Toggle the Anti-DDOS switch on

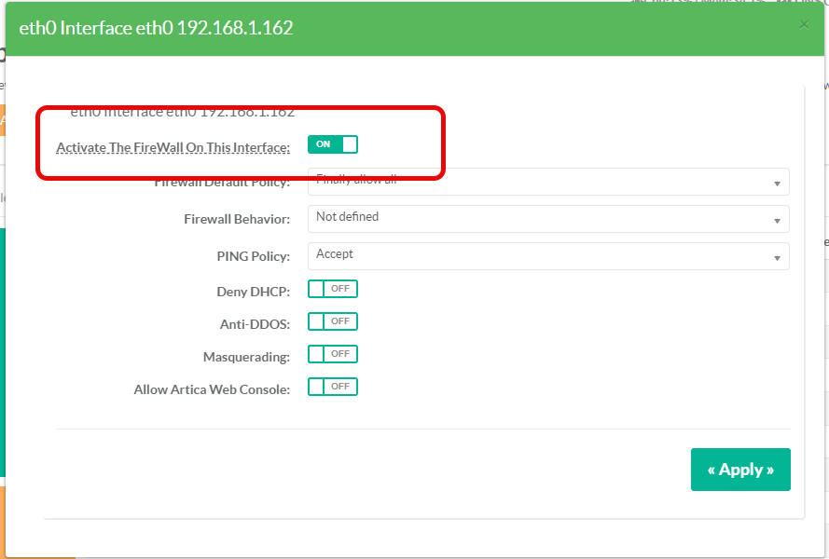coord(333,321)
